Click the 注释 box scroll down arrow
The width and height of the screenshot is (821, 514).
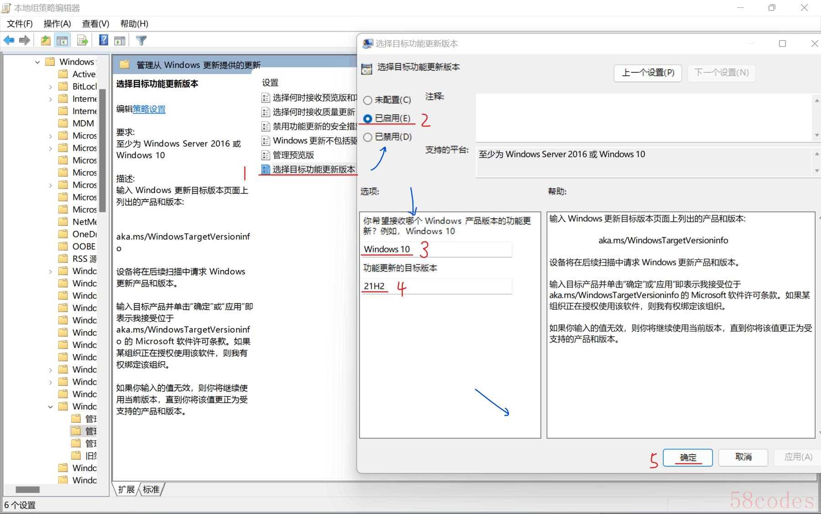coord(816,135)
